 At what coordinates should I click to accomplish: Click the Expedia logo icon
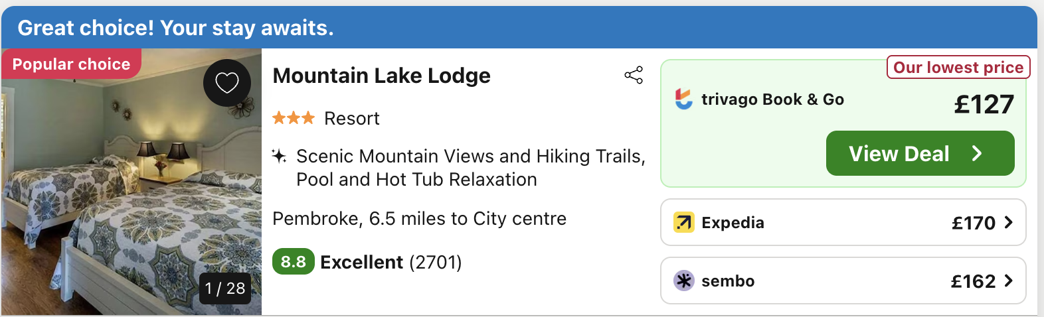coord(683,223)
